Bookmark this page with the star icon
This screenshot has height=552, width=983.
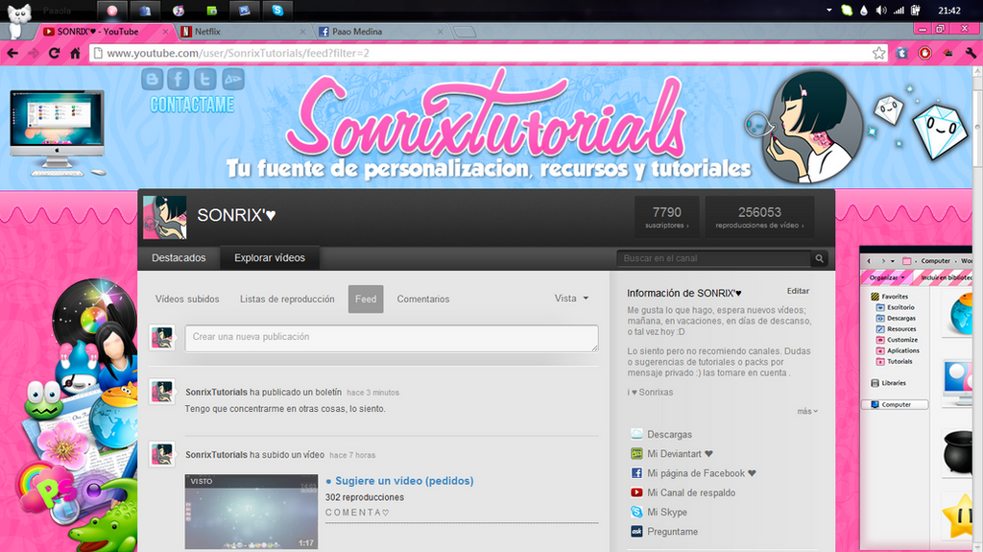879,54
